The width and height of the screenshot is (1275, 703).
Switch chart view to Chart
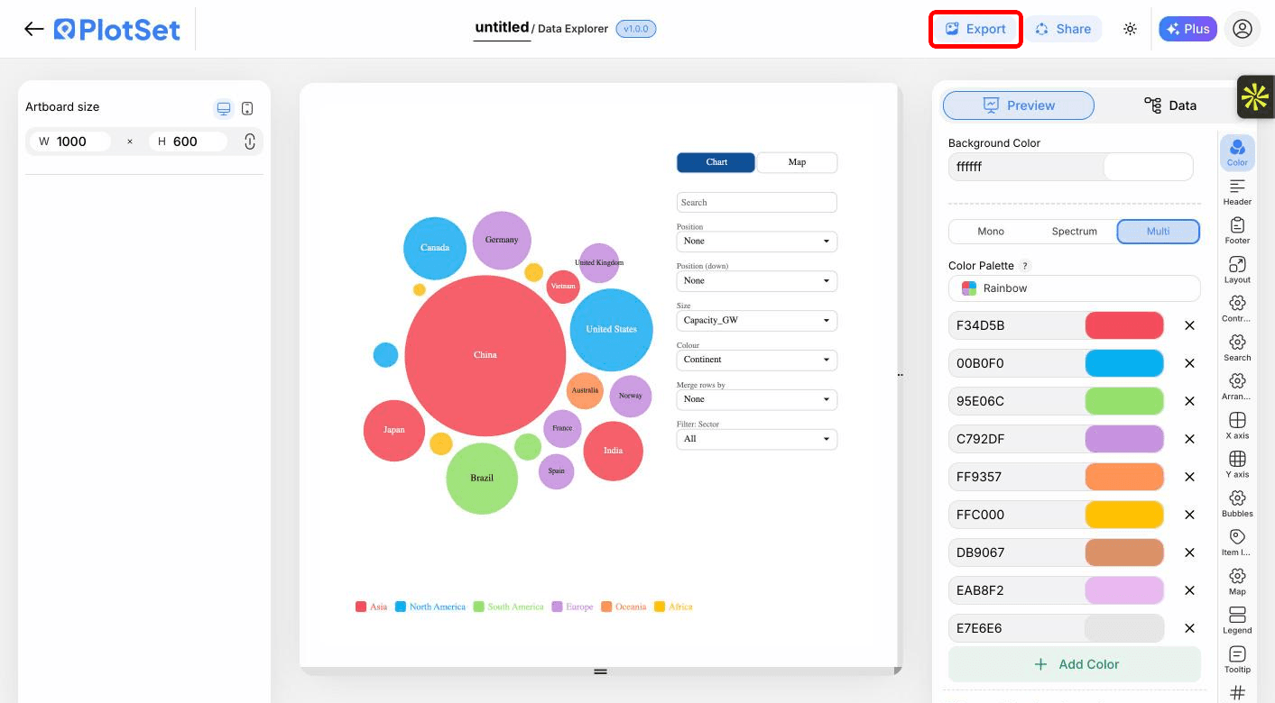(x=716, y=162)
